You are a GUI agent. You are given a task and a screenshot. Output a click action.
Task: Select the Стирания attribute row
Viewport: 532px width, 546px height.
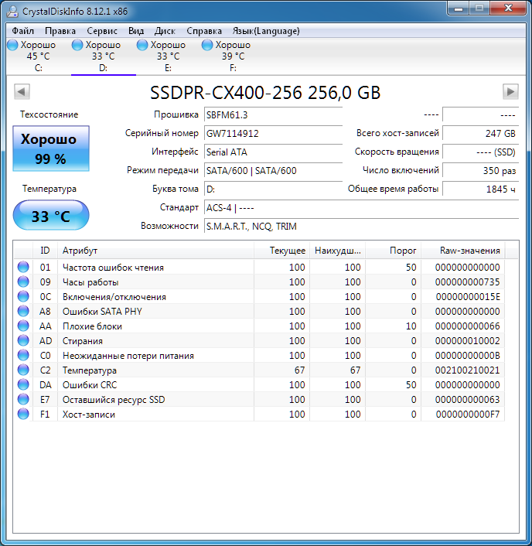click(x=259, y=340)
